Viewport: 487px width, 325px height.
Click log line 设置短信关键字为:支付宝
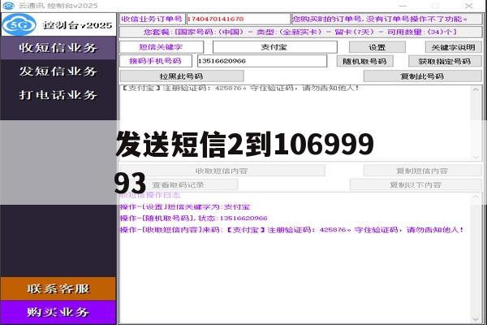pos(185,207)
